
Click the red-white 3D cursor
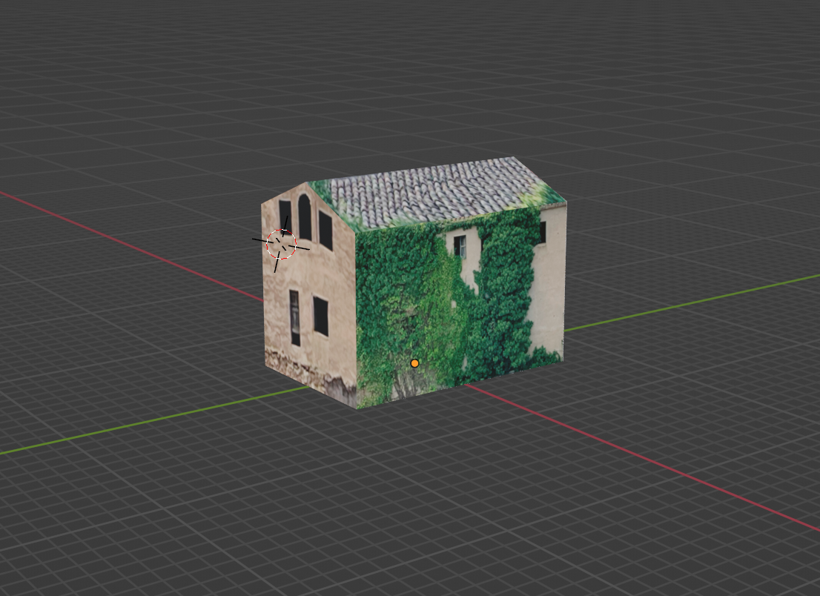[x=281, y=244]
